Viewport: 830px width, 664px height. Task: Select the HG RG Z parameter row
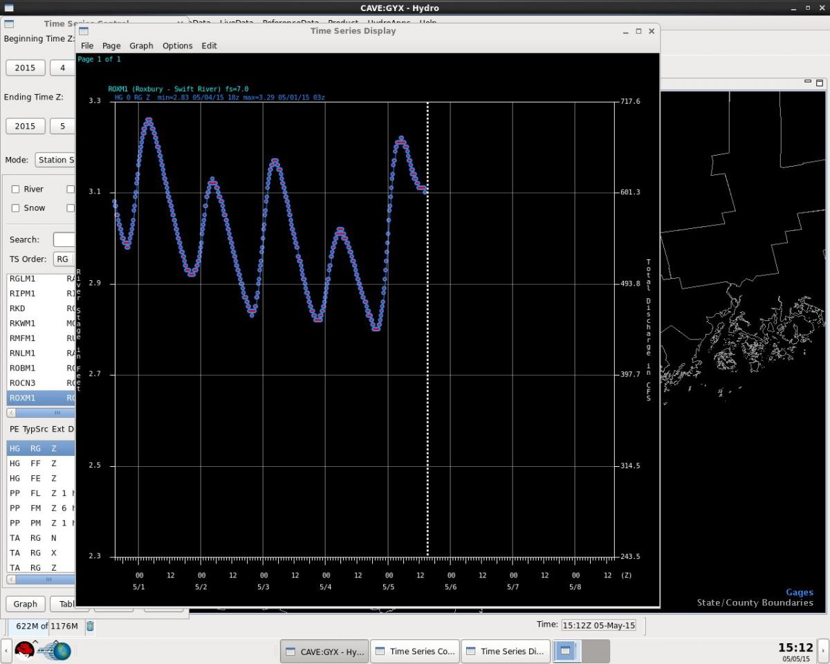click(x=41, y=448)
